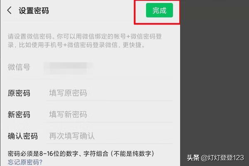
Task: Click the 更快捷 phrase ending the description
Action: pyautogui.click(x=132, y=45)
